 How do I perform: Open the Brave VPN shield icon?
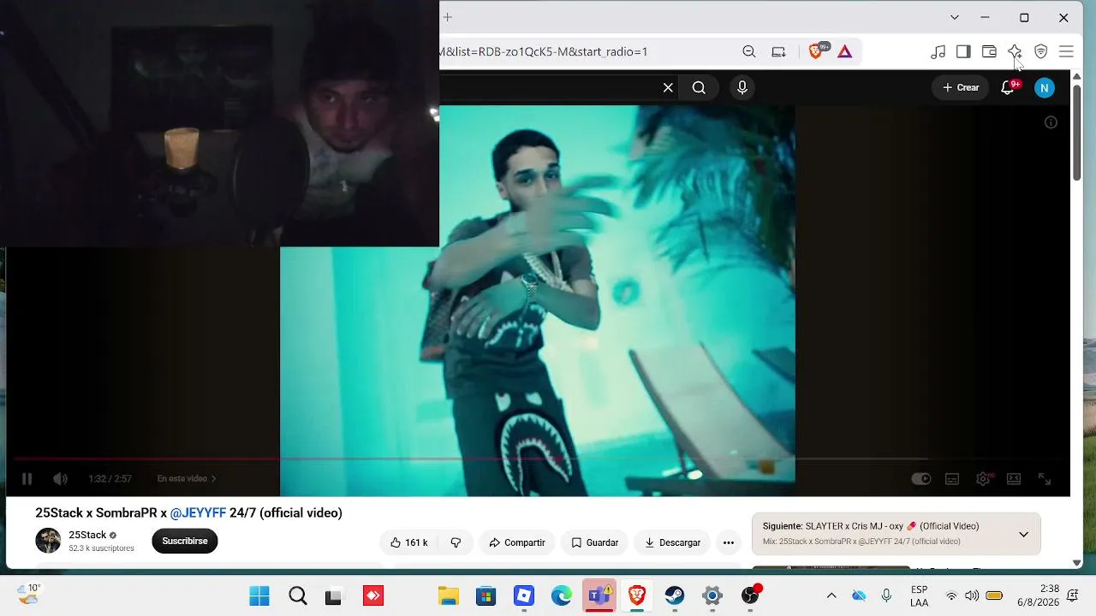click(1041, 51)
